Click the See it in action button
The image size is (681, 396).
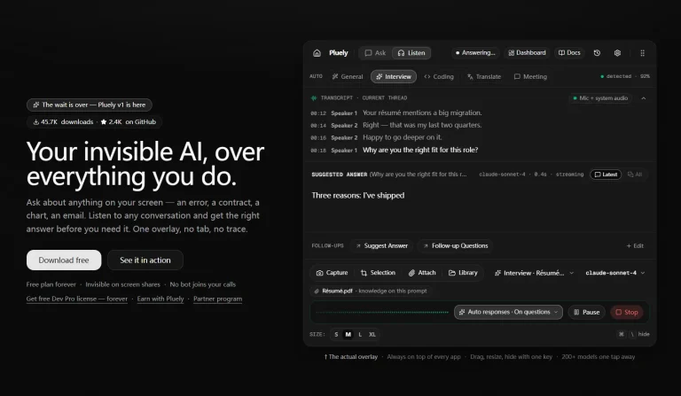tap(145, 260)
